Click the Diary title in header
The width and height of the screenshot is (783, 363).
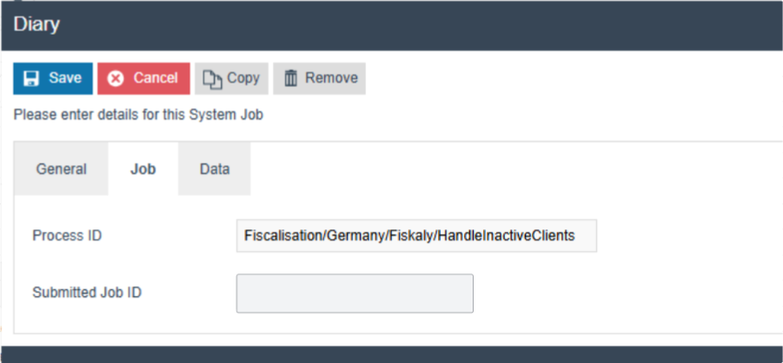tap(36, 24)
